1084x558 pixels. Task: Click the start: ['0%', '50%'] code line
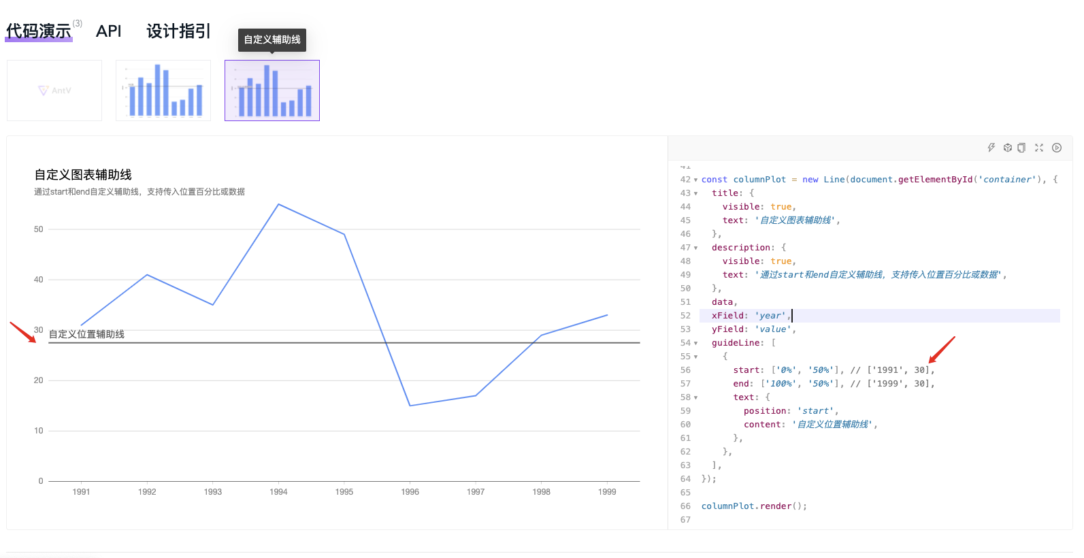pyautogui.click(x=834, y=370)
